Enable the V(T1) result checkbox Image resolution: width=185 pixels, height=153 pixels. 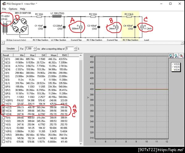[x=3, y=142]
